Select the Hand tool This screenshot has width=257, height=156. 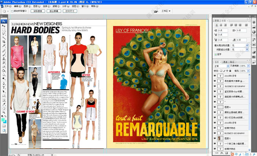tap(4, 108)
